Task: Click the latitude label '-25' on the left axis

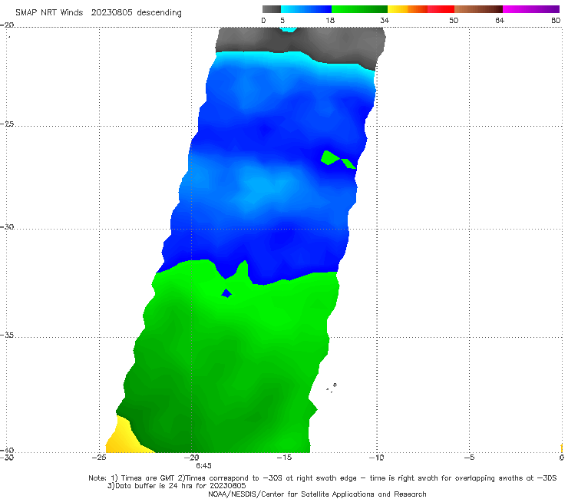Action: coord(7,124)
